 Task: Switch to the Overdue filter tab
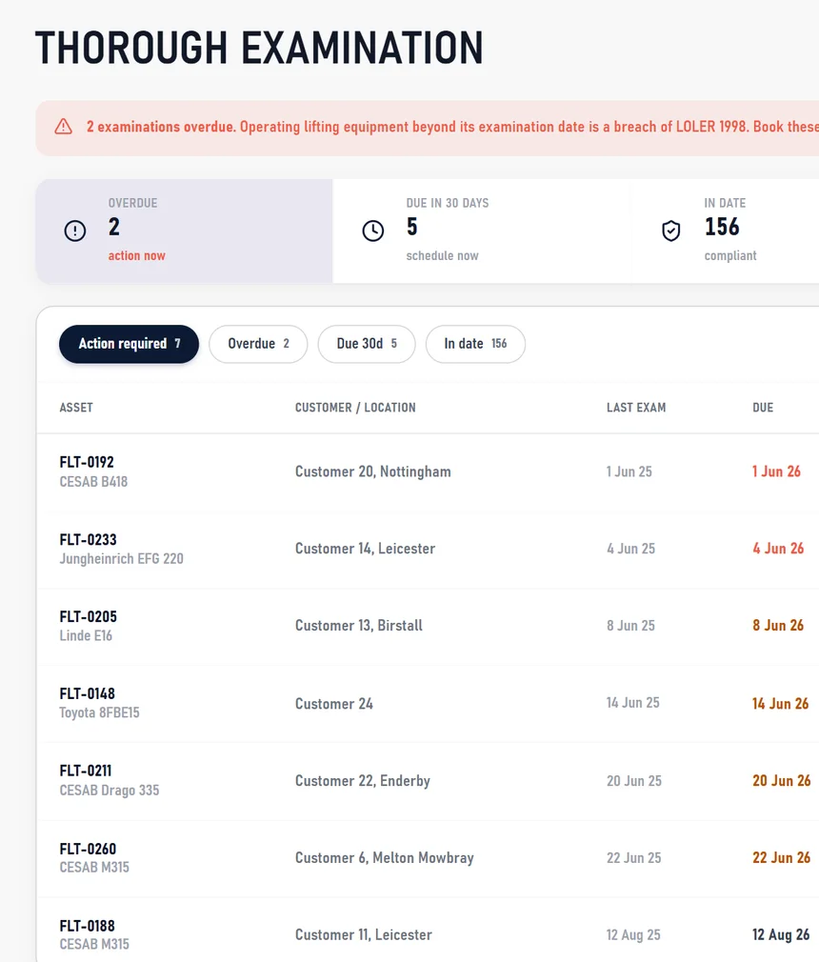point(258,344)
